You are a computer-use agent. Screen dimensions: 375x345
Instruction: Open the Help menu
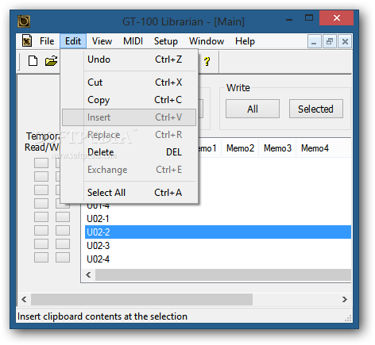coord(245,41)
